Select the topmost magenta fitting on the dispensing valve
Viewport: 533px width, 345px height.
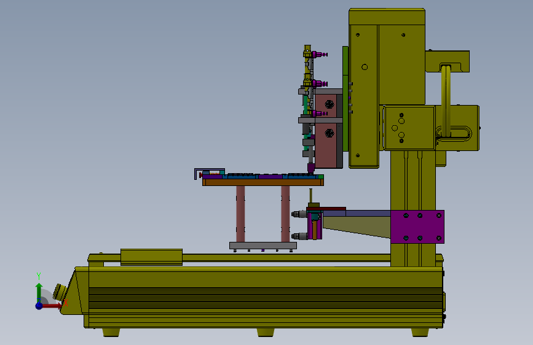[x=319, y=55]
